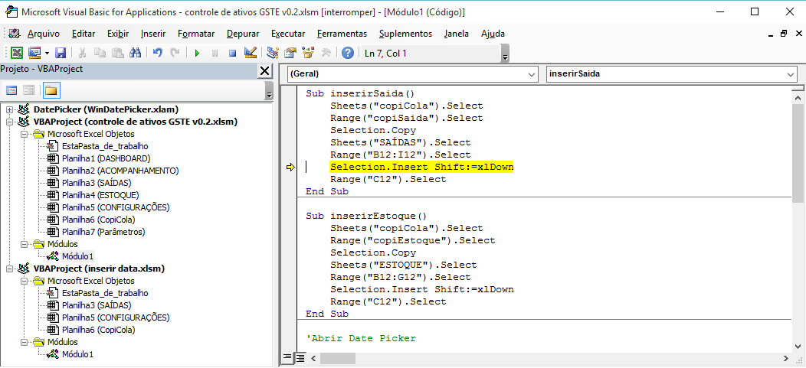
Task: Switch to Full Module View button
Action: 300,357
